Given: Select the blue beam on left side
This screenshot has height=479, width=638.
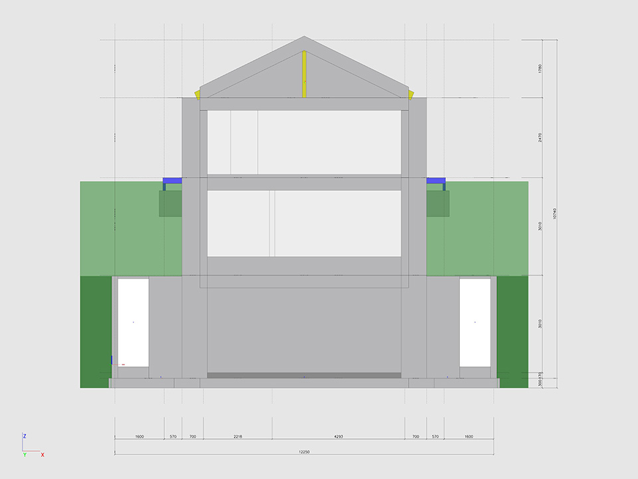Looking at the screenshot, I should pos(173,180).
